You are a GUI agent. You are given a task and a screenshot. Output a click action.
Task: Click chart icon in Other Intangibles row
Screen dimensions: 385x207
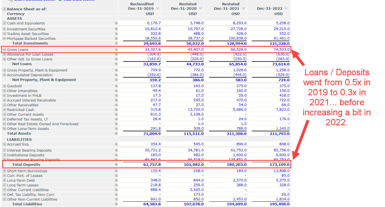click(116, 91)
